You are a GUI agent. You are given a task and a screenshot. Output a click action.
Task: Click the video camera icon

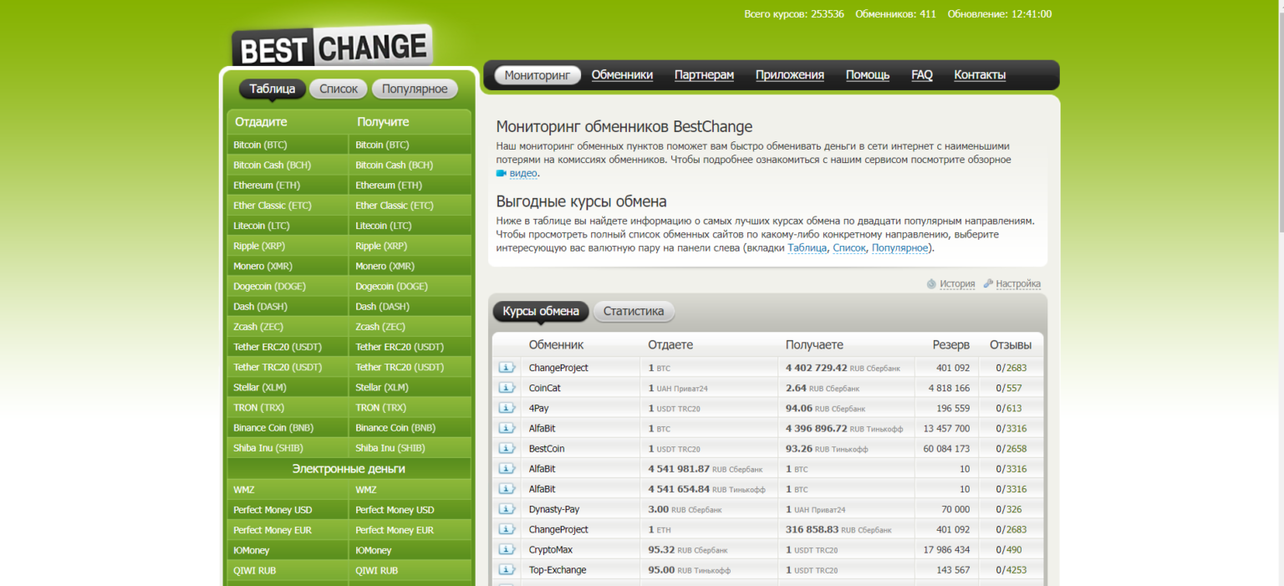click(x=502, y=173)
